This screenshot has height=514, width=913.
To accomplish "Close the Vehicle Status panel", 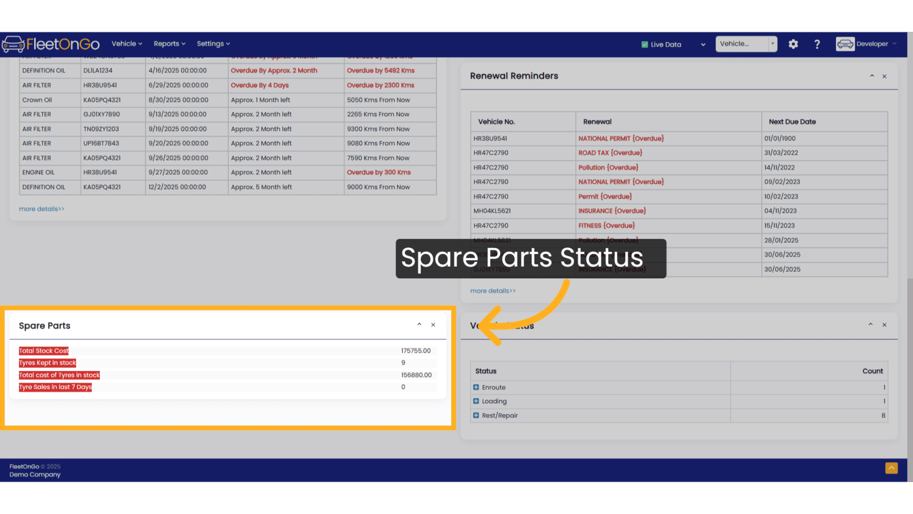I will pos(884,325).
